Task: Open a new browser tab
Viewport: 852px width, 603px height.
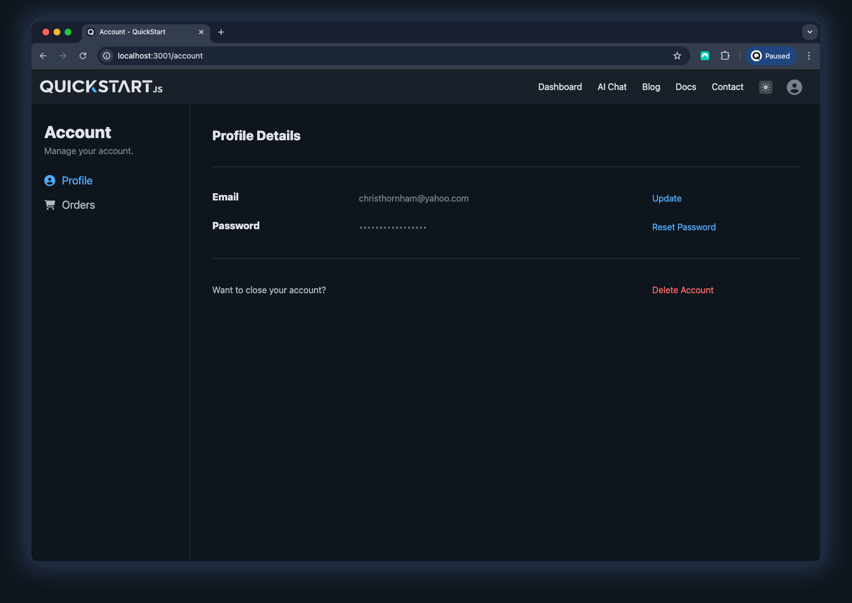Action: pyautogui.click(x=221, y=32)
